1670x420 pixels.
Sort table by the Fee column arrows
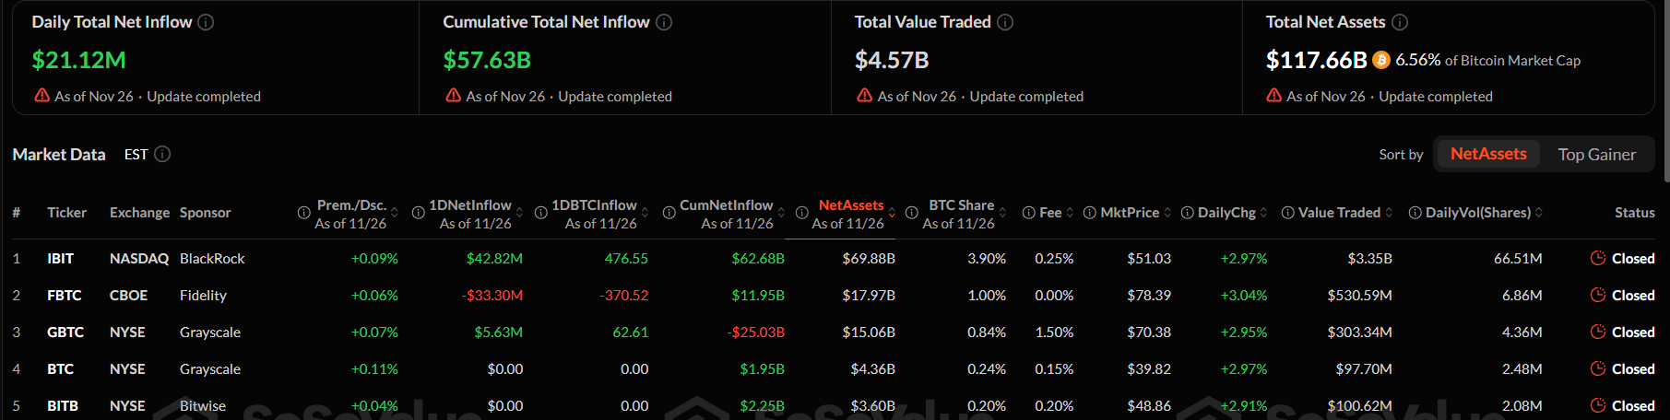tap(1070, 213)
